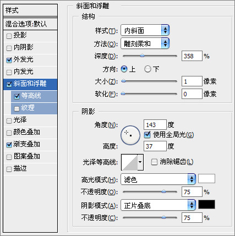235x236 pixels.
Task: Click the angle dial control
Action: pos(130,135)
